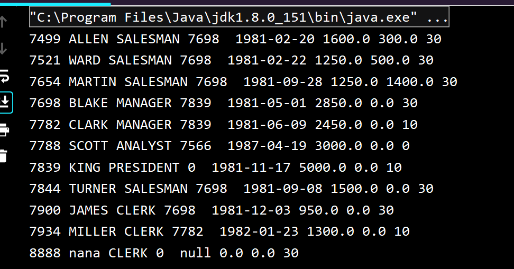This screenshot has width=514, height=269.
Task: Click the 7839 KING PRESIDENT line
Action: pyautogui.click(x=216, y=168)
